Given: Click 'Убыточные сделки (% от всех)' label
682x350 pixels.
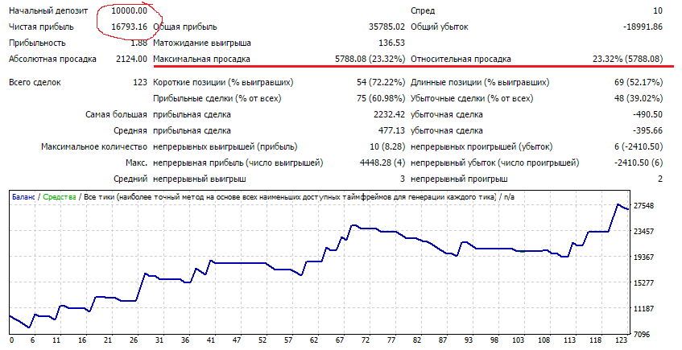Looking at the screenshot, I should (x=472, y=98).
